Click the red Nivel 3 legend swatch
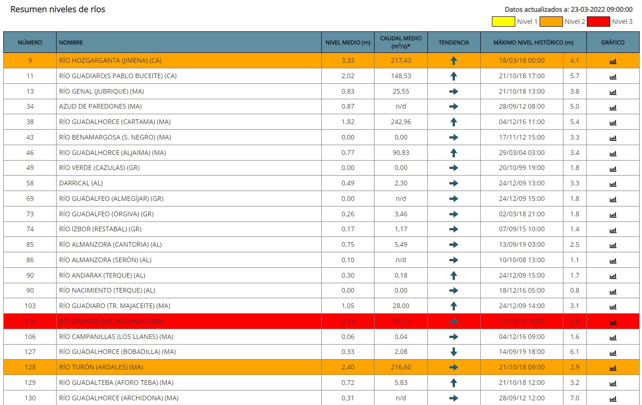 599,22
